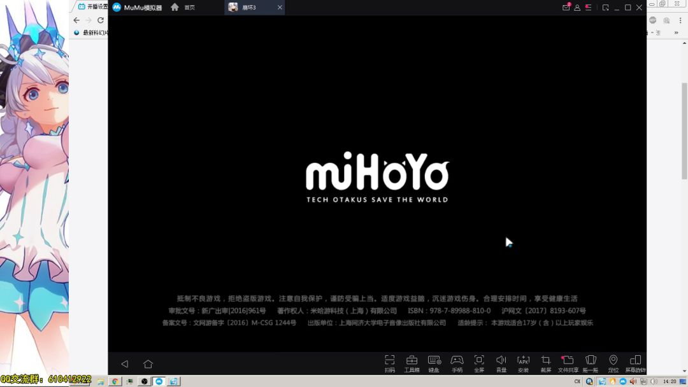Open the gamepad (手柄) settings
This screenshot has width=688, height=387.
tap(457, 363)
